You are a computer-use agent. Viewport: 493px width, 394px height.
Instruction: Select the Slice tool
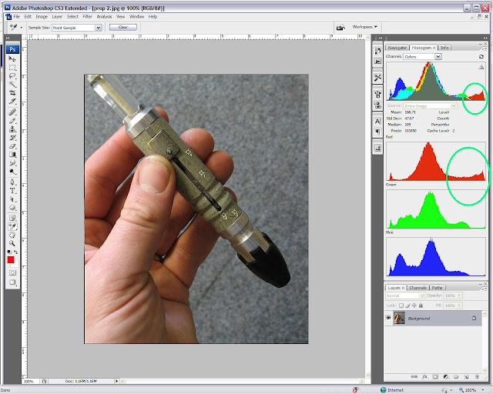pyautogui.click(x=12, y=102)
